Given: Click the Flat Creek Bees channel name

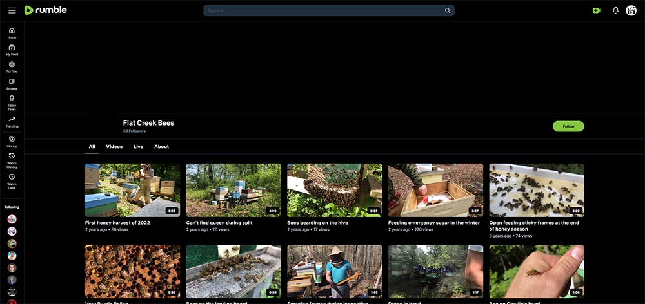Looking at the screenshot, I should pos(148,123).
